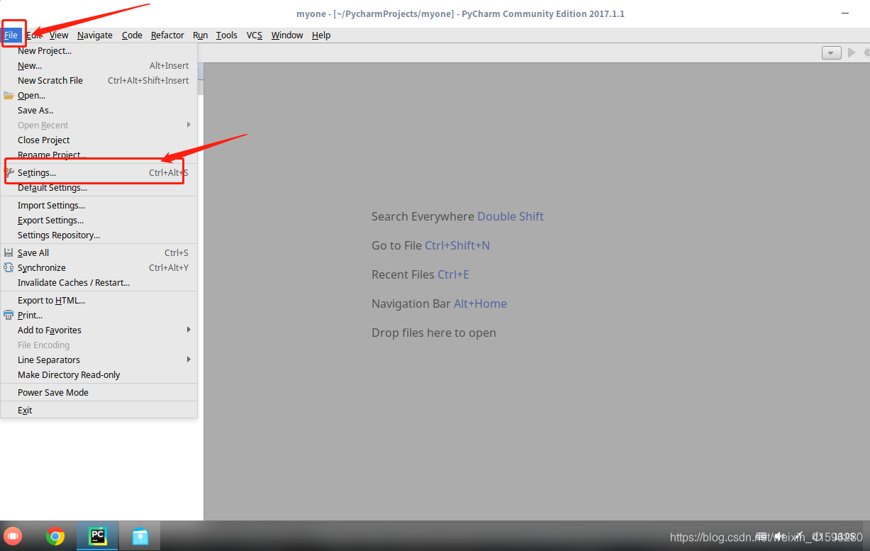Image resolution: width=870 pixels, height=551 pixels.
Task: Select Make Directory Read-only
Action: pyautogui.click(x=99, y=374)
